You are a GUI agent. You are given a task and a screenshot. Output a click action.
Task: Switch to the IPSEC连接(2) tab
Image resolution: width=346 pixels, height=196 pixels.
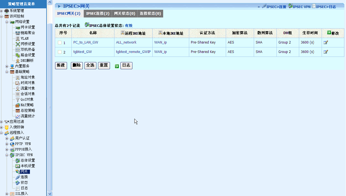pos(98,14)
